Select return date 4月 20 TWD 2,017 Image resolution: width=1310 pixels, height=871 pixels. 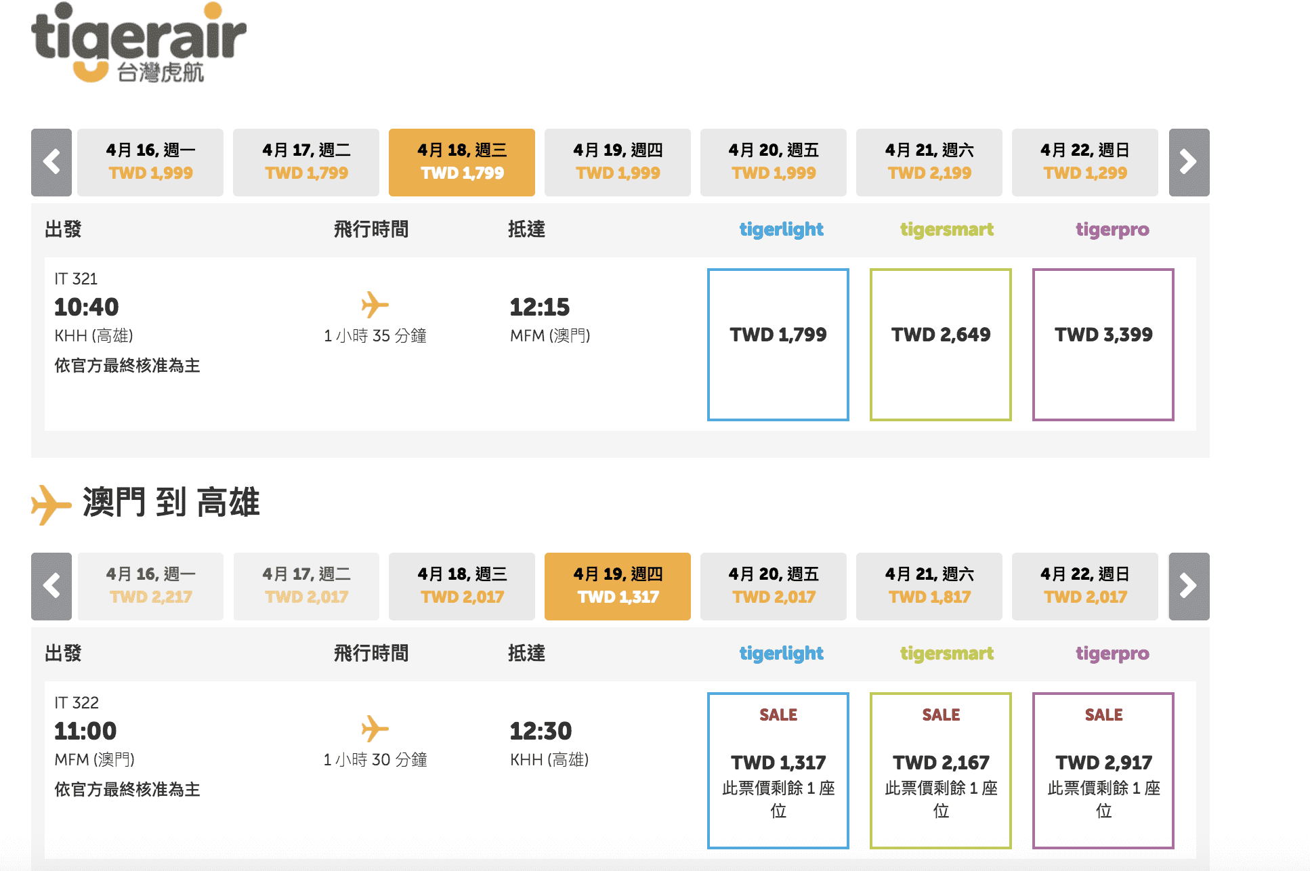pos(774,587)
